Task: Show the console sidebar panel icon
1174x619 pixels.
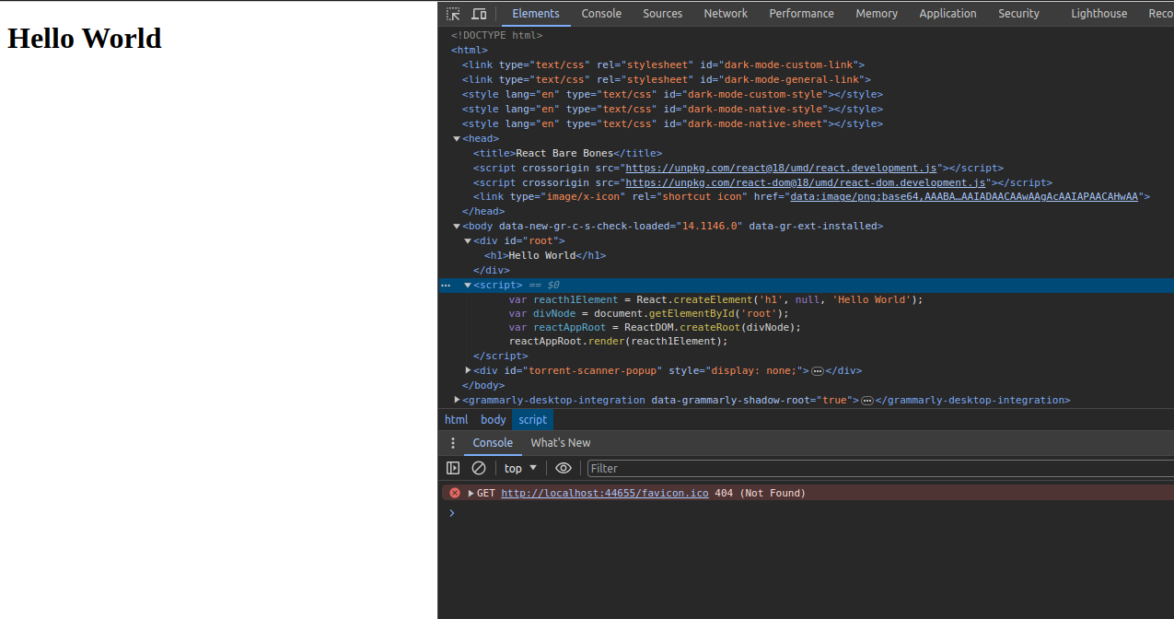Action: 453,468
